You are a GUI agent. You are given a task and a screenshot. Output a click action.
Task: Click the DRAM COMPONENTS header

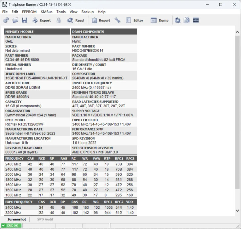click(x=104, y=32)
